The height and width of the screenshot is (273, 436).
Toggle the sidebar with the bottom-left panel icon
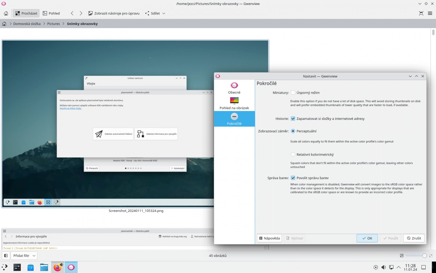pyautogui.click(x=6, y=256)
